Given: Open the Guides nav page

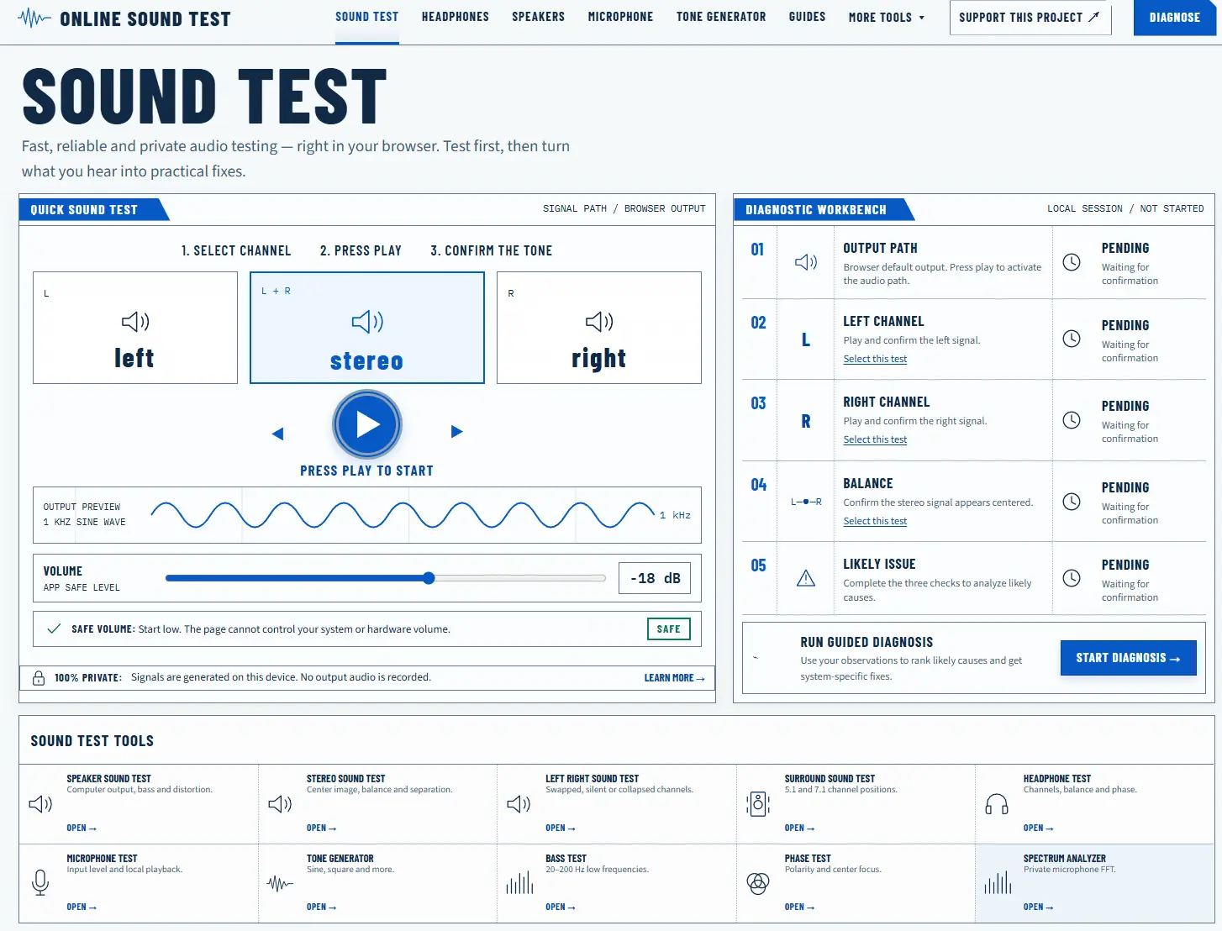Looking at the screenshot, I should pos(807,17).
